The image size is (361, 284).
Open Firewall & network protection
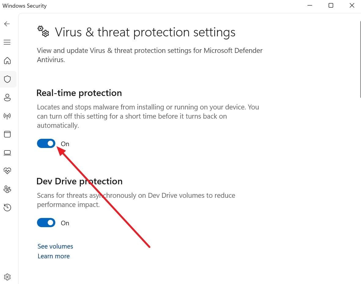point(7,116)
